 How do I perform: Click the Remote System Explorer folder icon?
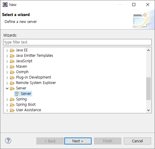(12, 83)
